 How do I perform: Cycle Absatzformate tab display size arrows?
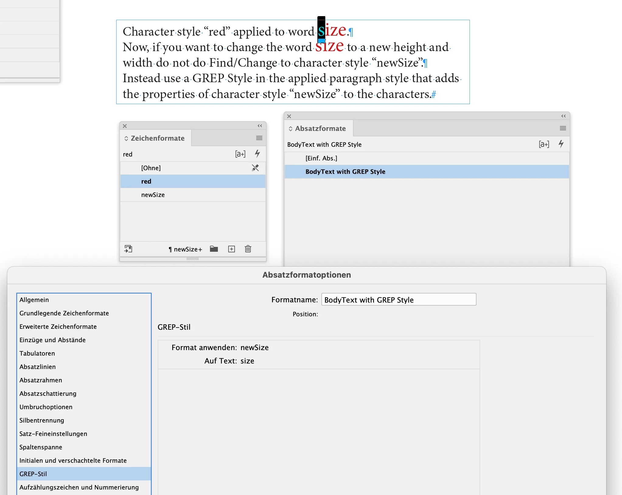pyautogui.click(x=291, y=129)
